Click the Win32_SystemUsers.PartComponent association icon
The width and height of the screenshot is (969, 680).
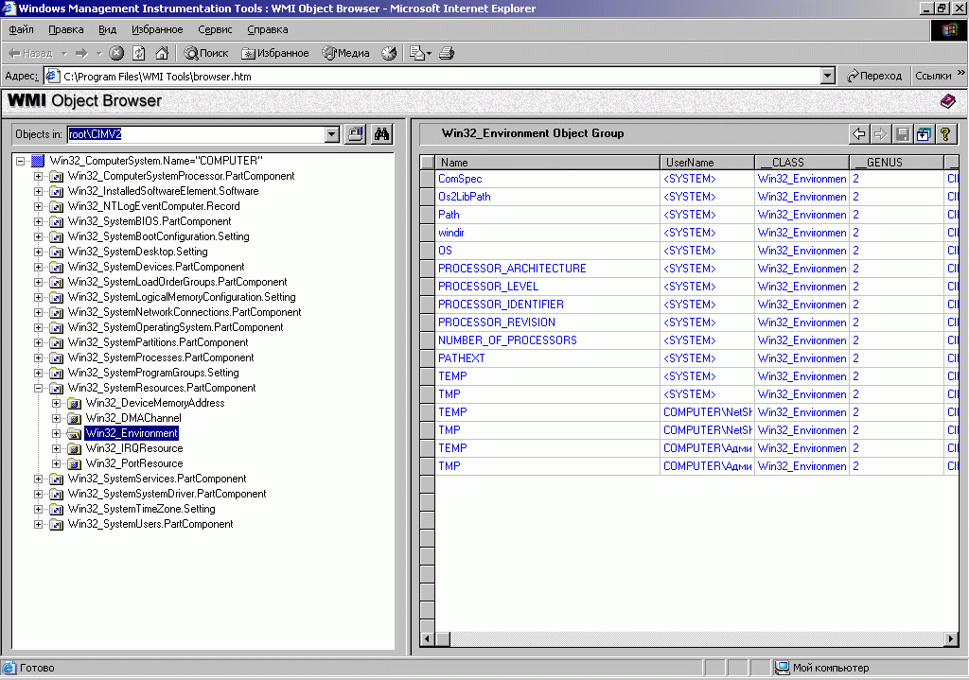pos(56,524)
